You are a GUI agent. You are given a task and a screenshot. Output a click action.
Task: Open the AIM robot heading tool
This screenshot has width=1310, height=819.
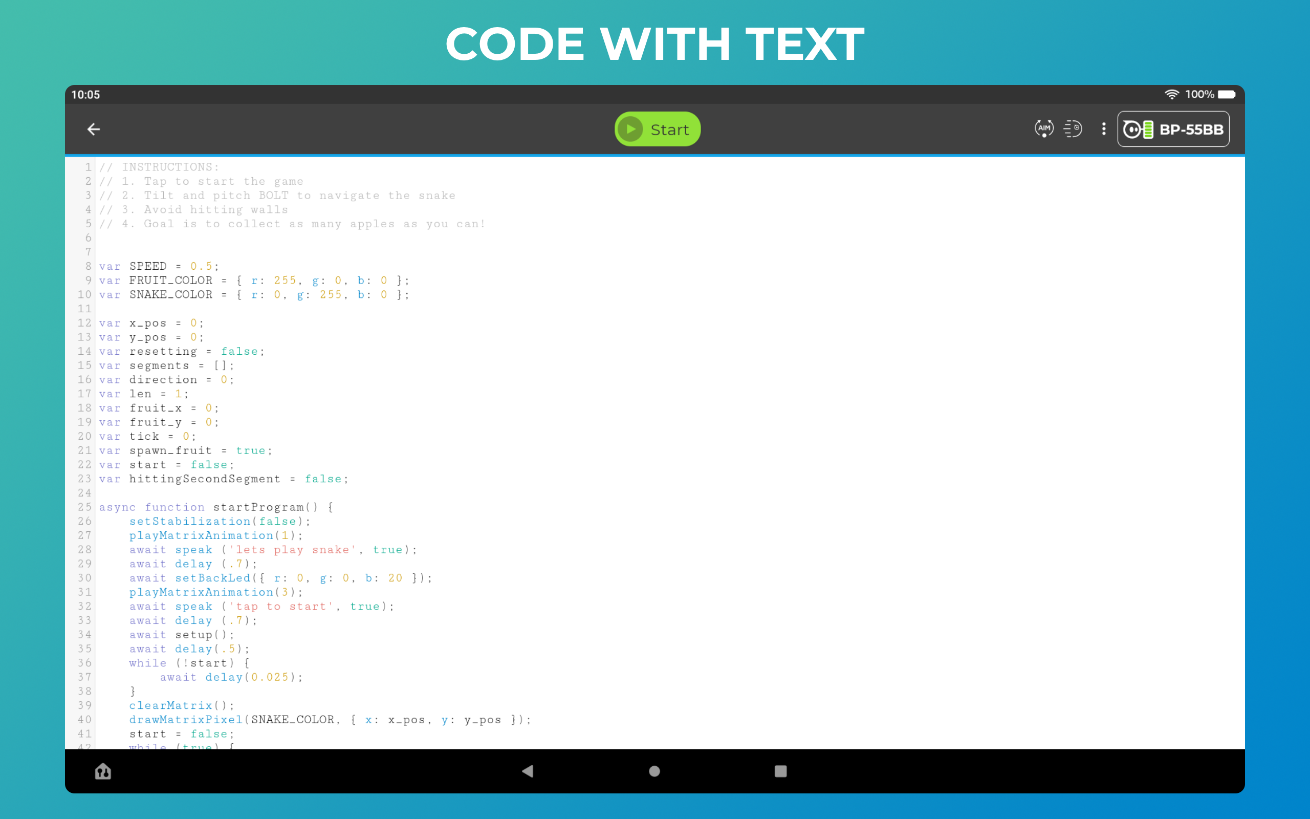point(1044,129)
